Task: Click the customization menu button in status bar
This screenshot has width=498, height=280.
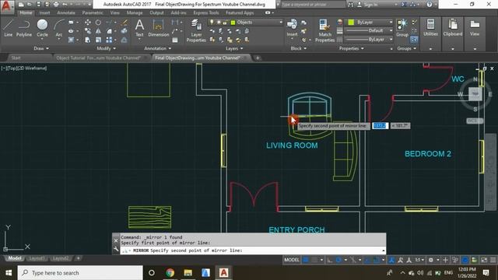Action: pos(493,260)
